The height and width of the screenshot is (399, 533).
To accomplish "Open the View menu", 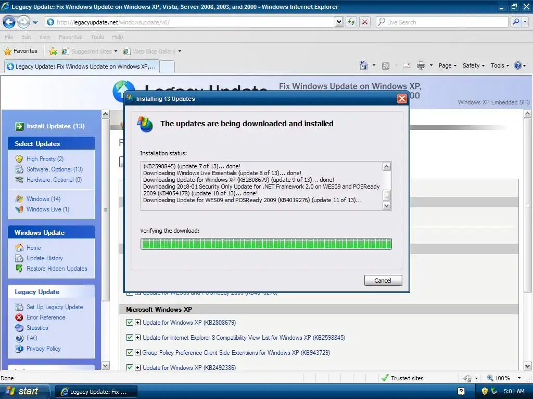I will (45, 37).
